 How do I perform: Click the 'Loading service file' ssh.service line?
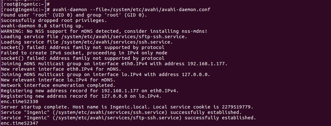coord(87,42)
